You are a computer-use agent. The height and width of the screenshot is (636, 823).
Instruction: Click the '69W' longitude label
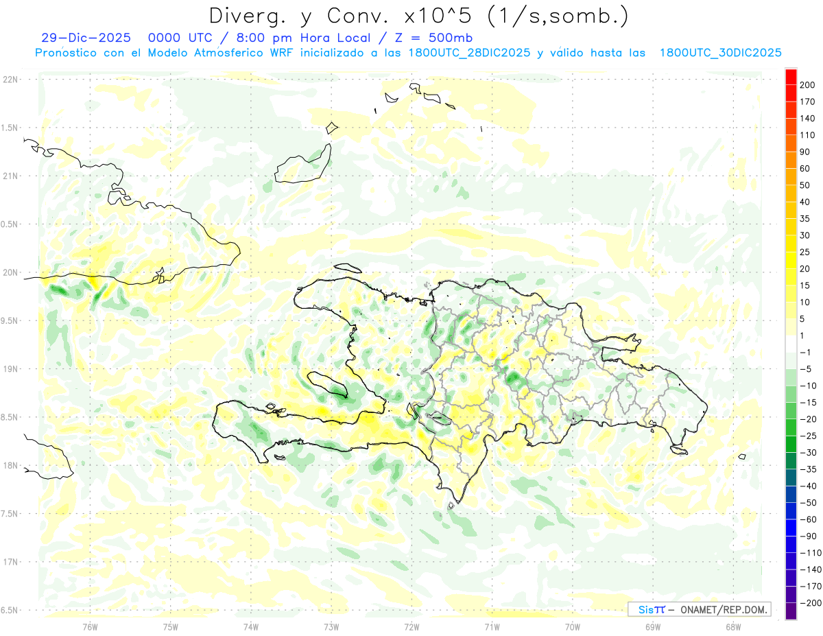coord(652,626)
